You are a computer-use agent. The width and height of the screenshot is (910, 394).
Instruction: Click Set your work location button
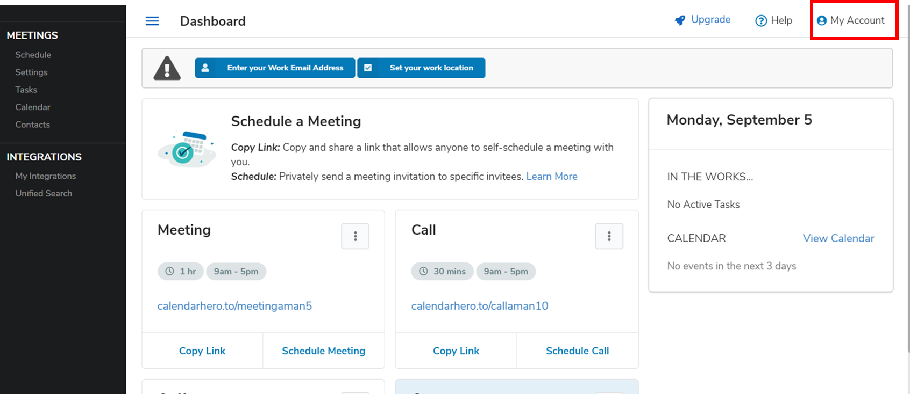421,68
